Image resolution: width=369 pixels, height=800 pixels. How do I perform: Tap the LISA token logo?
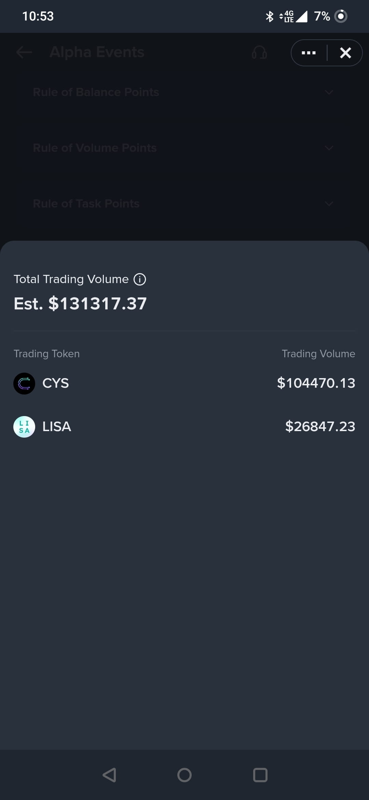click(24, 427)
